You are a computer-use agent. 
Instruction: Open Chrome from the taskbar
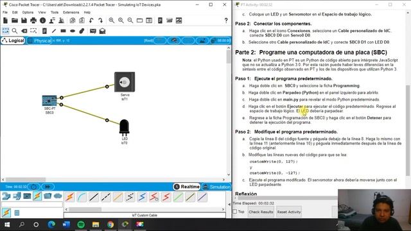(x=110, y=225)
